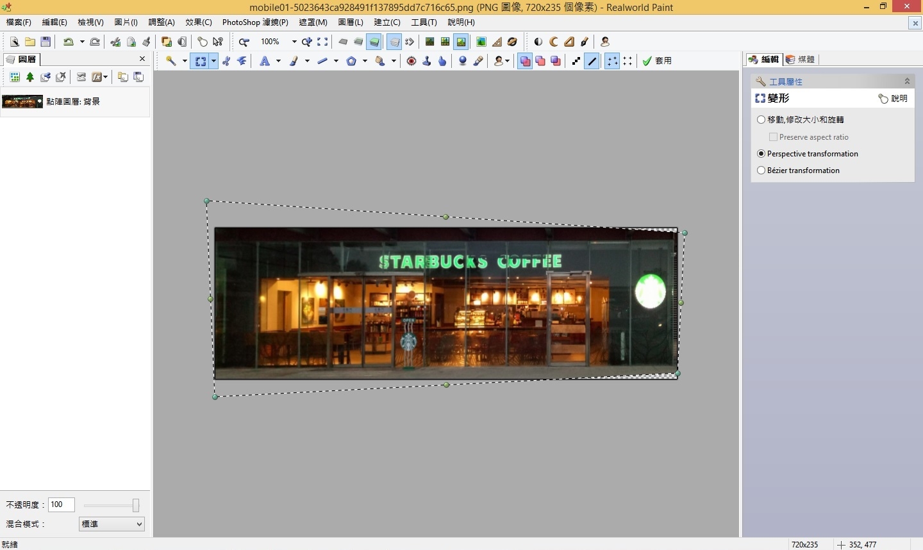Open the PhotoShop 濾鏡(P) menu
The width and height of the screenshot is (923, 550).
[255, 22]
